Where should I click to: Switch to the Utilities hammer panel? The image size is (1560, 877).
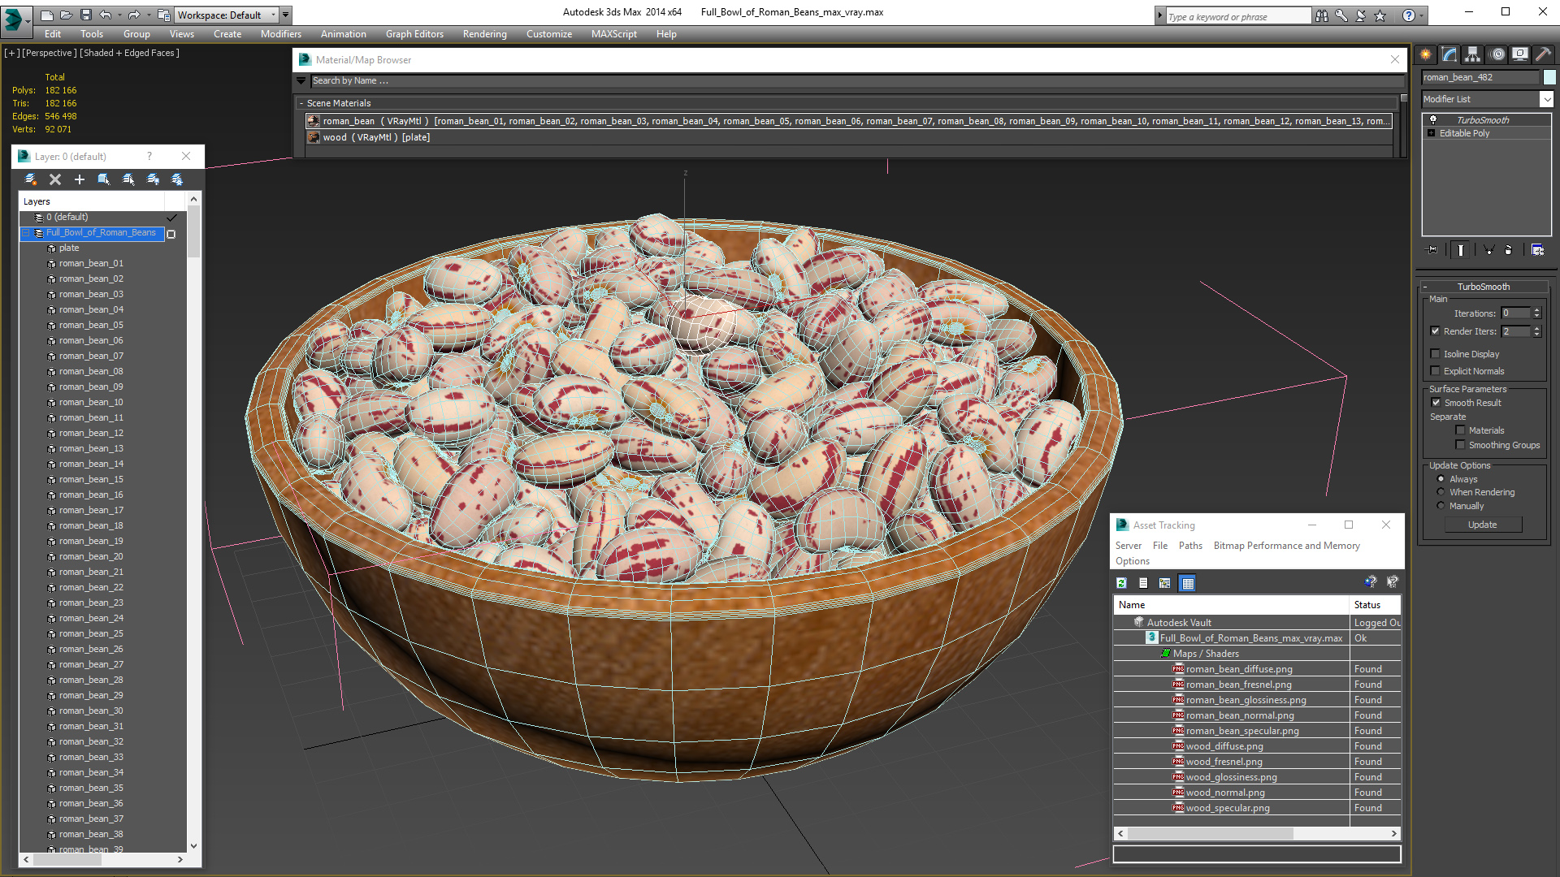point(1544,54)
